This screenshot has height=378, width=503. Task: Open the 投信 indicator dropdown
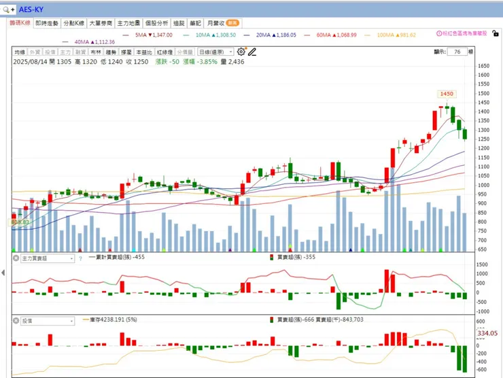tap(48, 321)
